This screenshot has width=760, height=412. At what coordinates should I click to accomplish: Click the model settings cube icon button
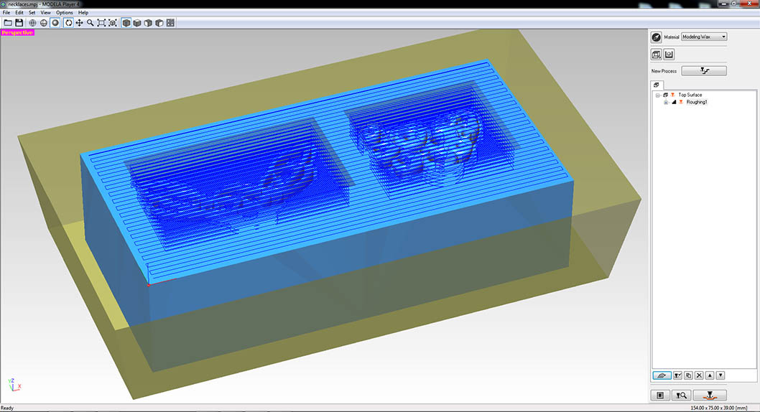657,55
